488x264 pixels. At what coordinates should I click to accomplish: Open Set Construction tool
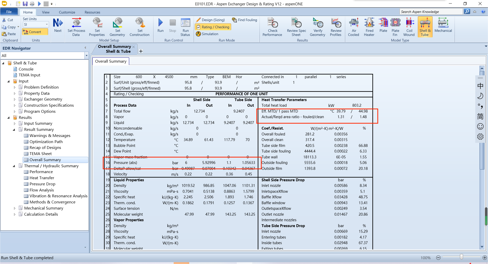(140, 27)
